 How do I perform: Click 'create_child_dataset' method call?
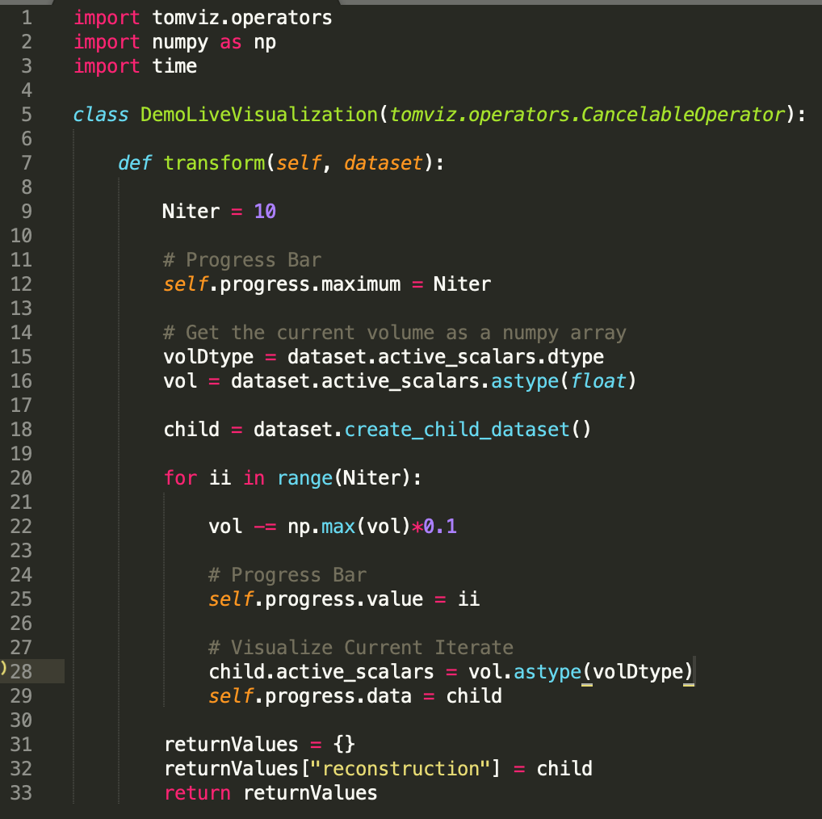(x=457, y=430)
